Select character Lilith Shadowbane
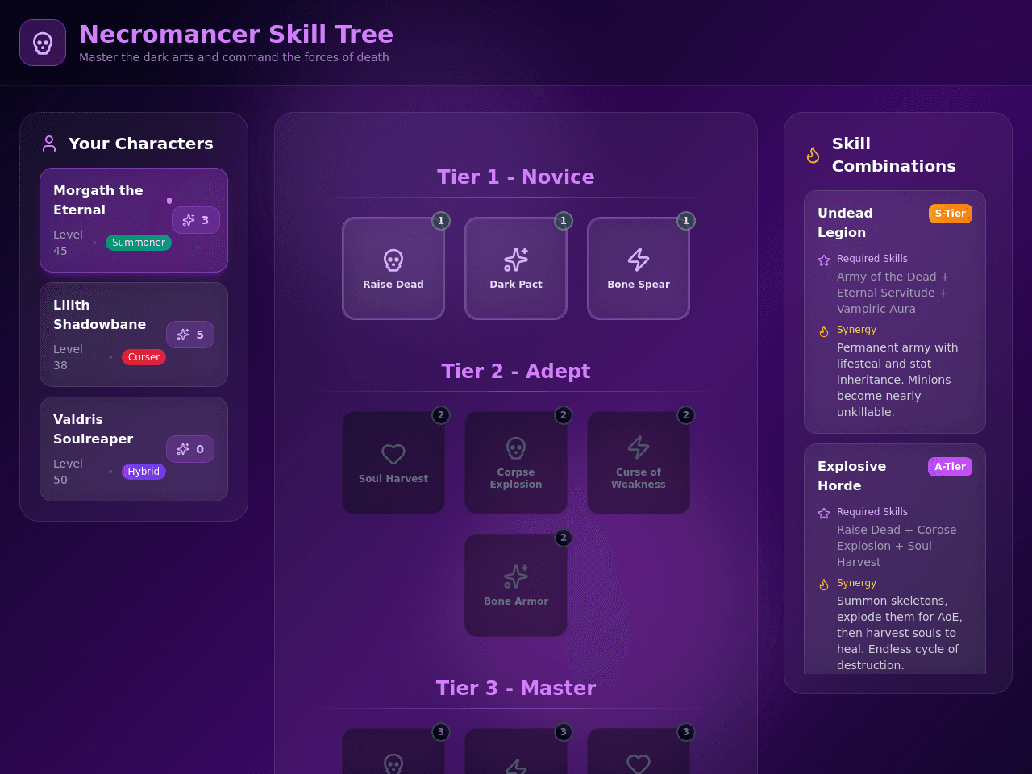The image size is (1032, 774). pyautogui.click(x=134, y=335)
